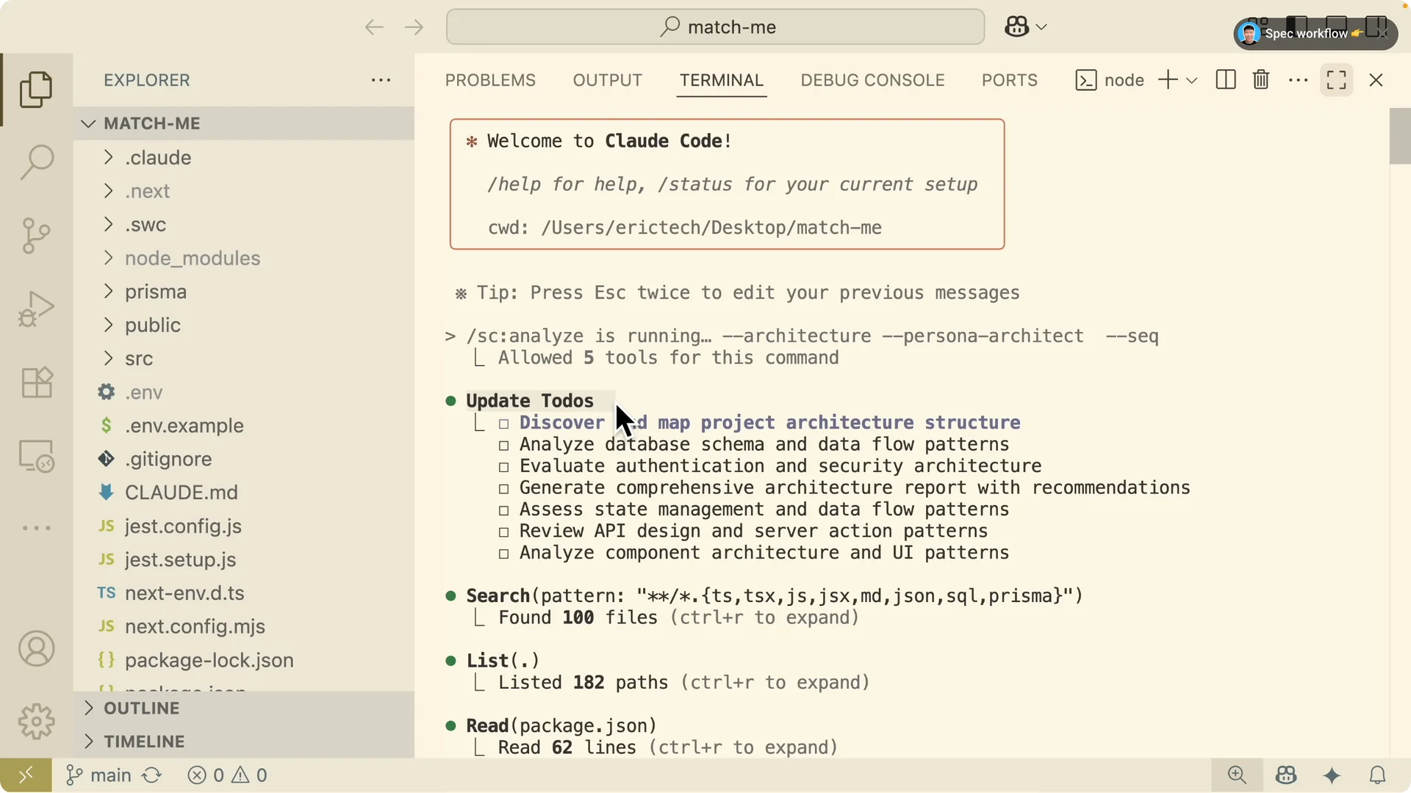This screenshot has width=1411, height=793.
Task: Open the Explorer view in activity bar
Action: [36, 90]
